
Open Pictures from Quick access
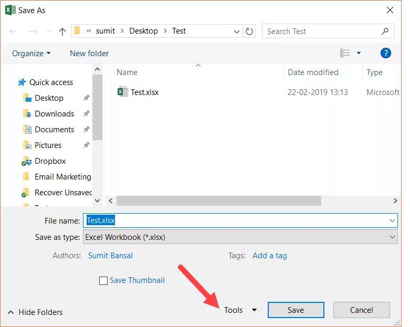[48, 145]
